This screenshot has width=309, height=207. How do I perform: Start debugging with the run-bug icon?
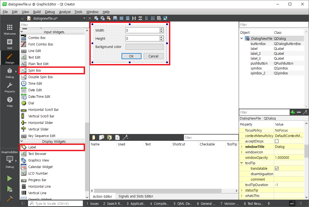tap(10, 189)
